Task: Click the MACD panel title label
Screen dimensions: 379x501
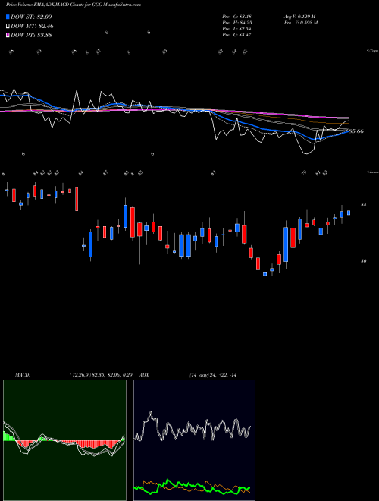Action: 22,375
